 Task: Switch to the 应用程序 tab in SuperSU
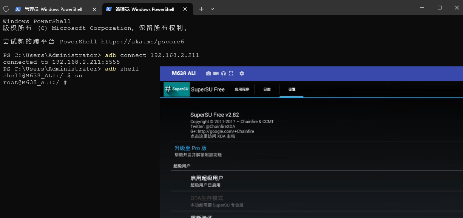(242, 89)
